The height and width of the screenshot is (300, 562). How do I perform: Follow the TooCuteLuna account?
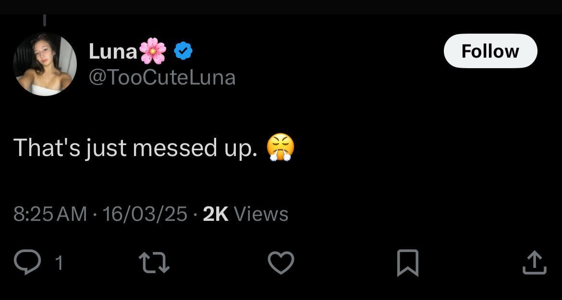click(490, 51)
